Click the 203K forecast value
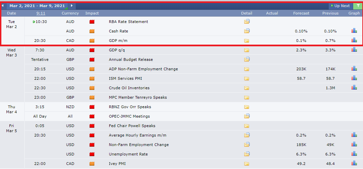This screenshot has height=169, width=363. 301,69
